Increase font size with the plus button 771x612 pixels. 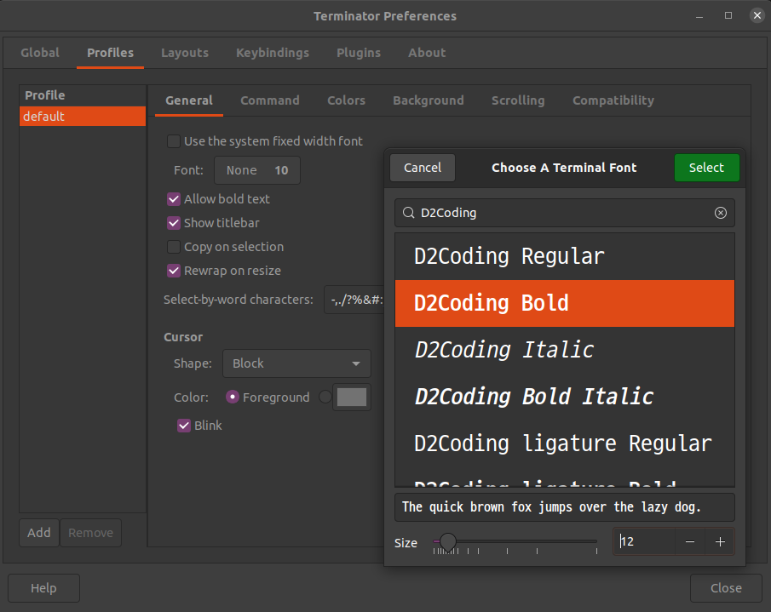[x=720, y=541]
